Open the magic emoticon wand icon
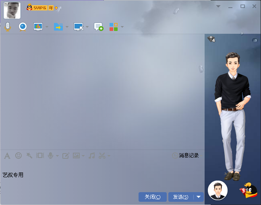The image size is (261, 205). (29, 156)
